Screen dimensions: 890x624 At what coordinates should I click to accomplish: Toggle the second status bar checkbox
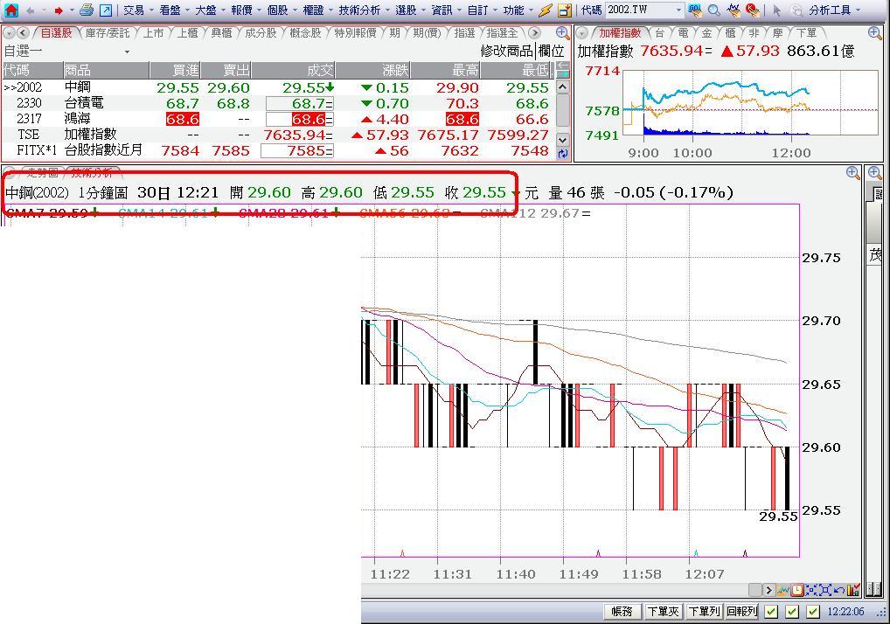[792, 612]
